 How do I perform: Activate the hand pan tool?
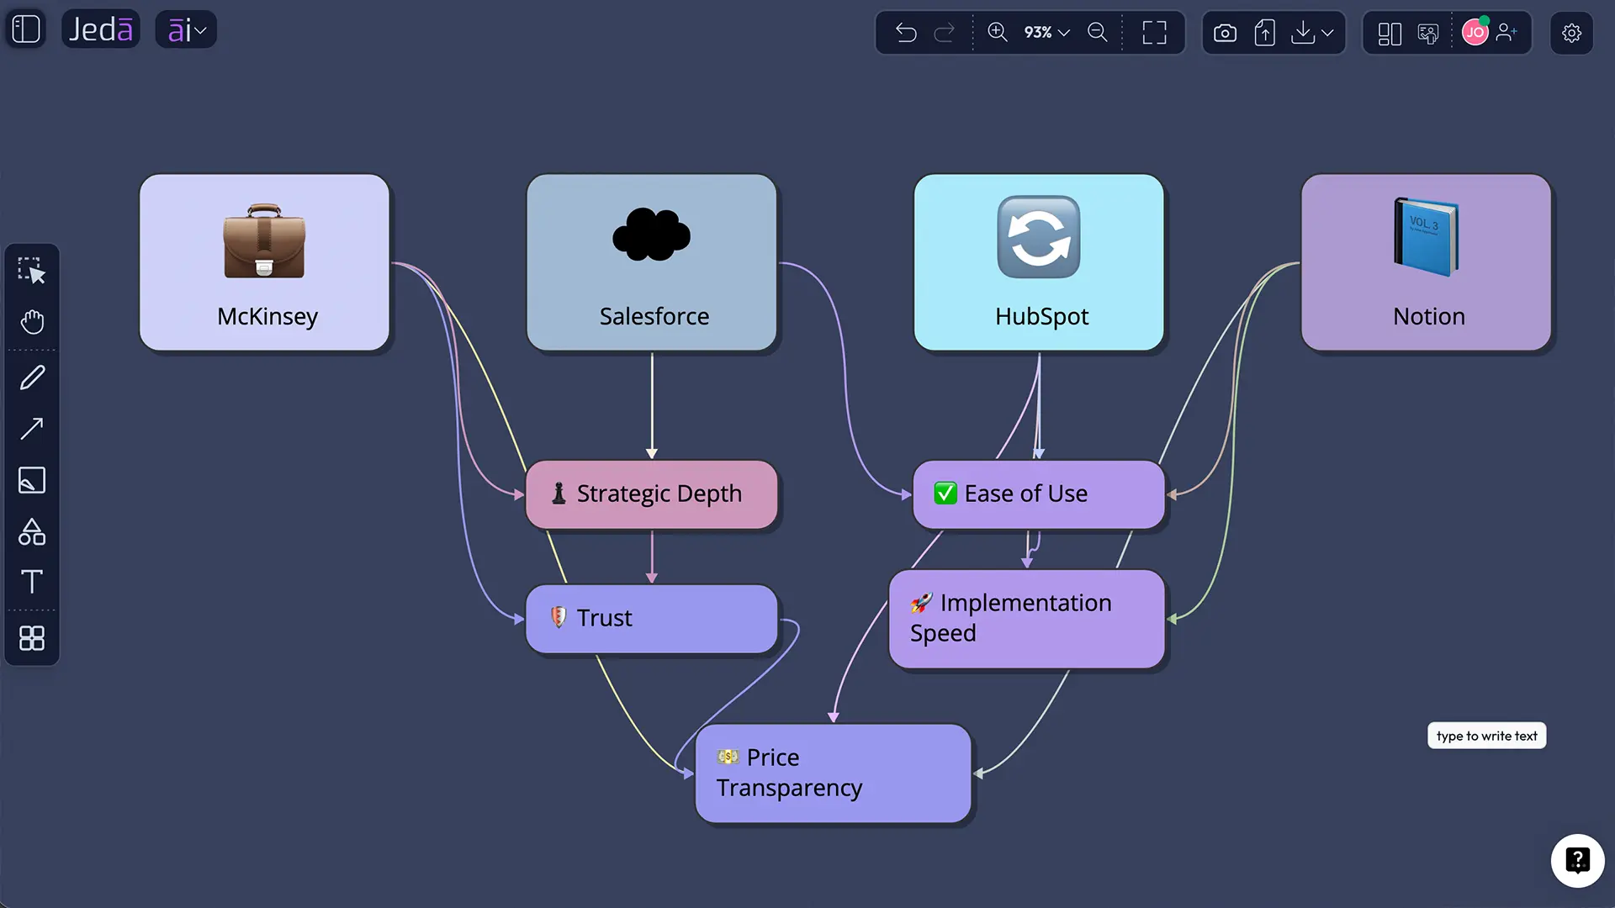pos(32,322)
